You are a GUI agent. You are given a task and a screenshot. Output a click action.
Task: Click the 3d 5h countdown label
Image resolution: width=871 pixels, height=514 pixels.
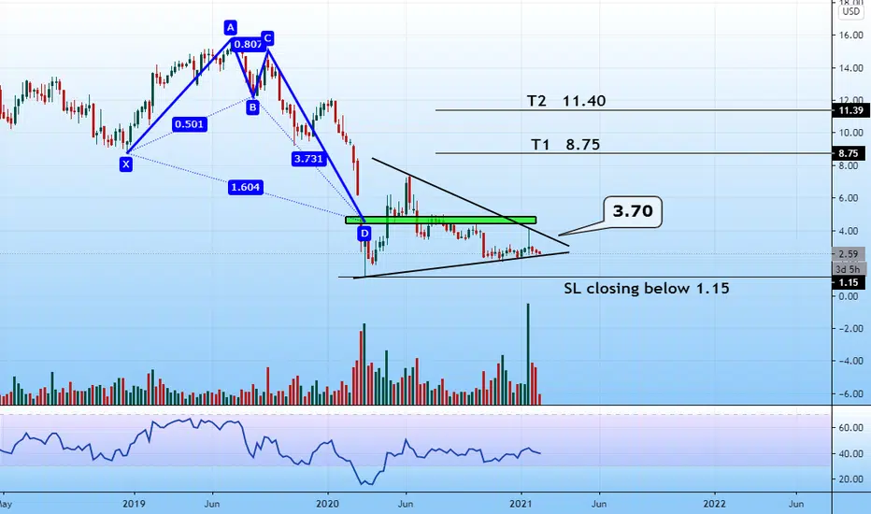click(849, 269)
